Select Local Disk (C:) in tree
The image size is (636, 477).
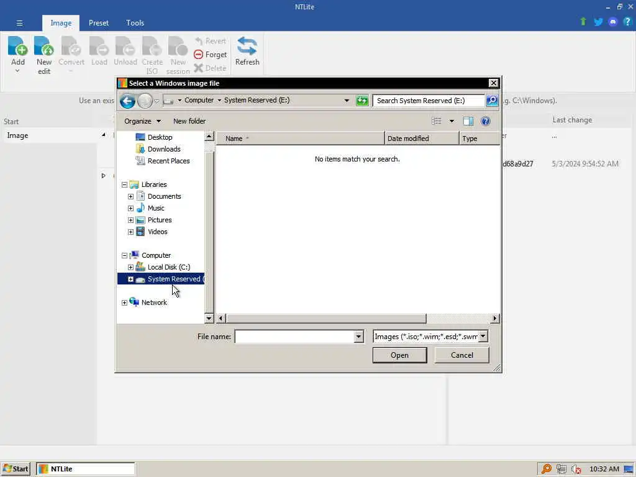168,267
